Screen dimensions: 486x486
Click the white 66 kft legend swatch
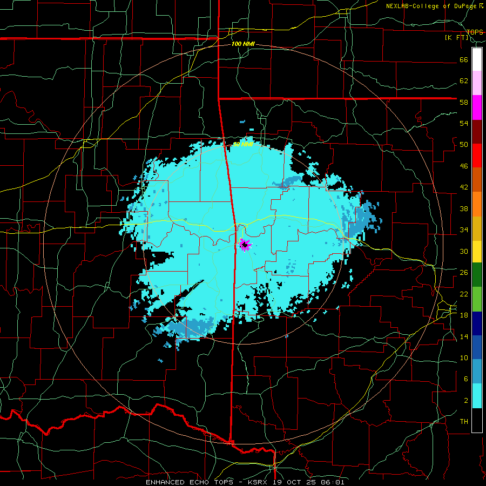coord(477,59)
